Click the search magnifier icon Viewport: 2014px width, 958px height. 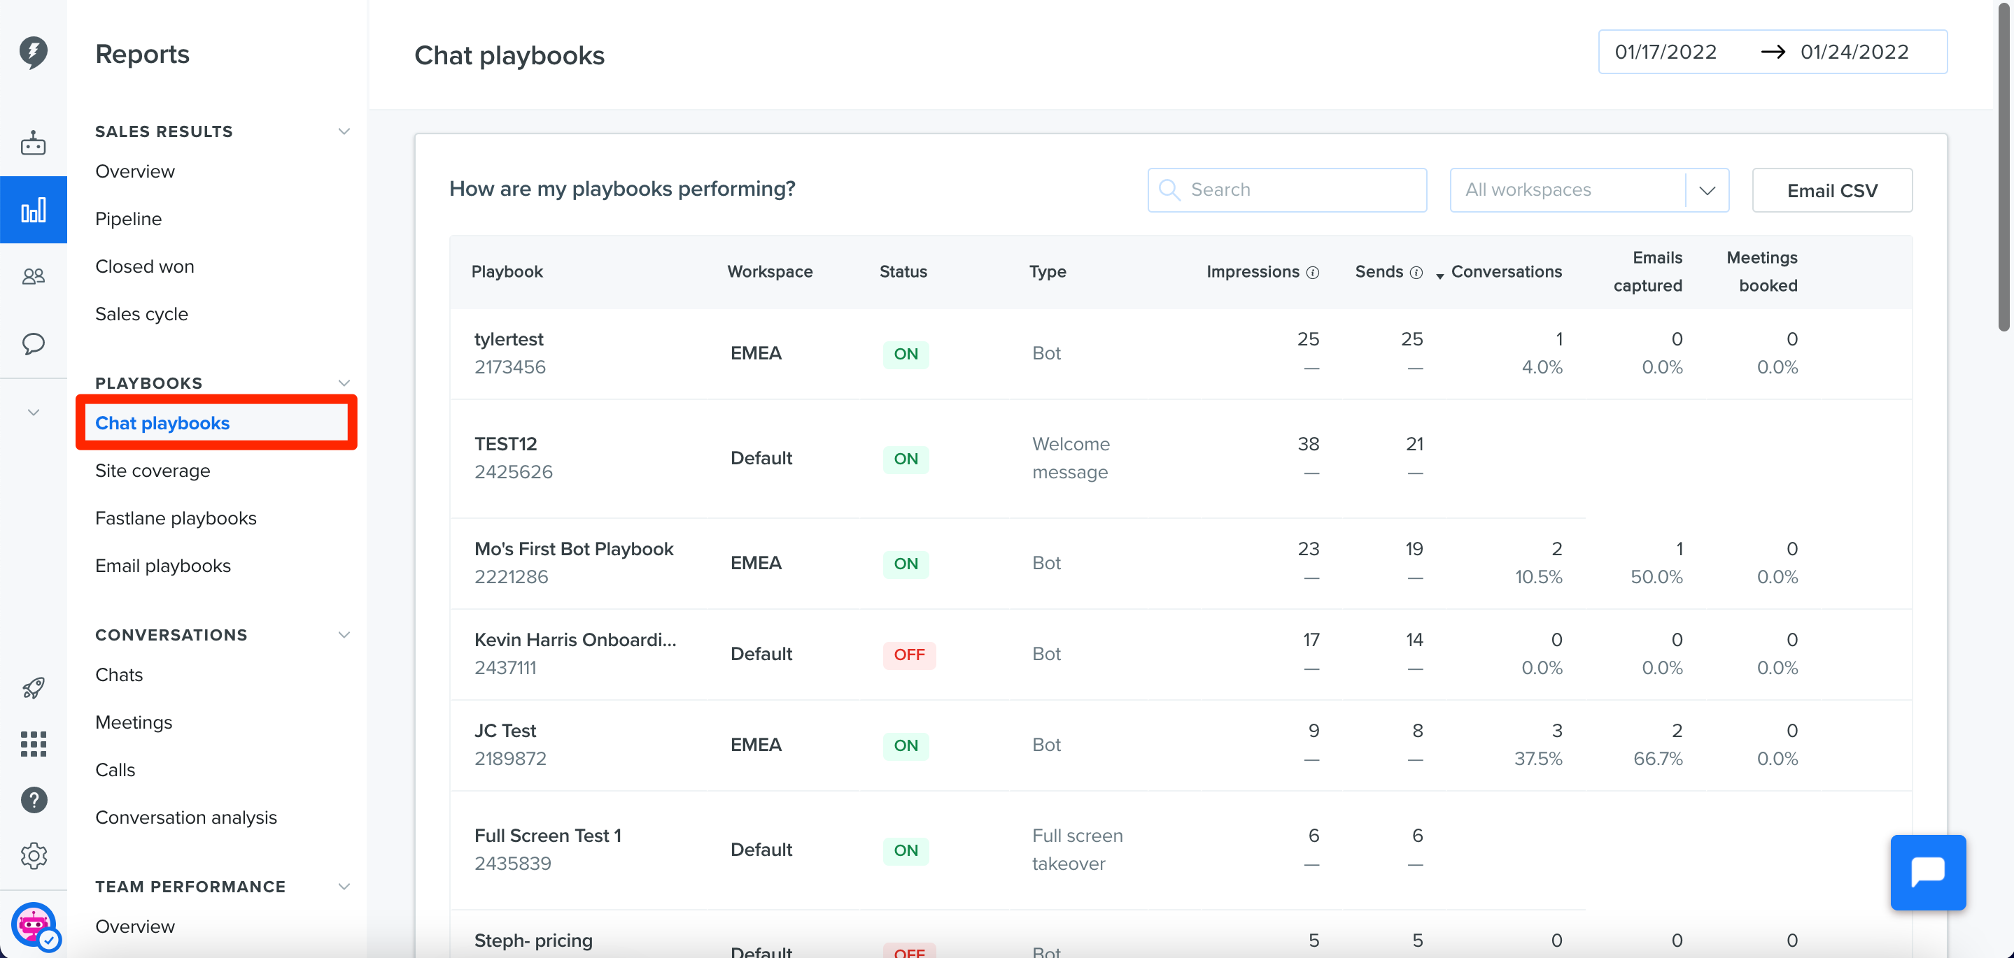point(1169,190)
